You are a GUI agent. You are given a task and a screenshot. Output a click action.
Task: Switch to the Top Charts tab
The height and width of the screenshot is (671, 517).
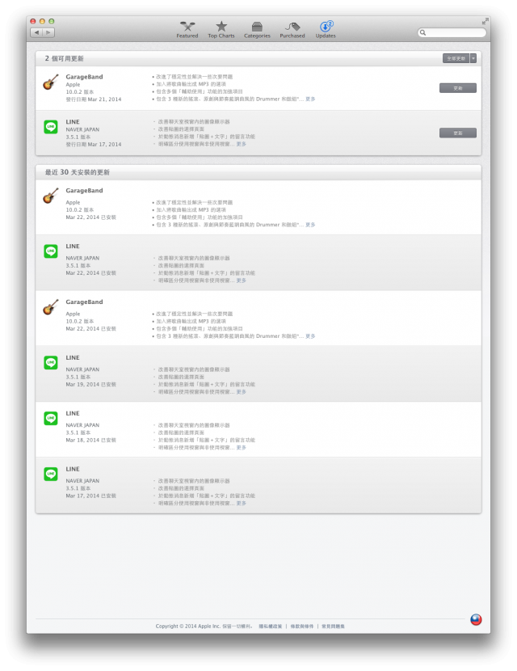pyautogui.click(x=221, y=30)
